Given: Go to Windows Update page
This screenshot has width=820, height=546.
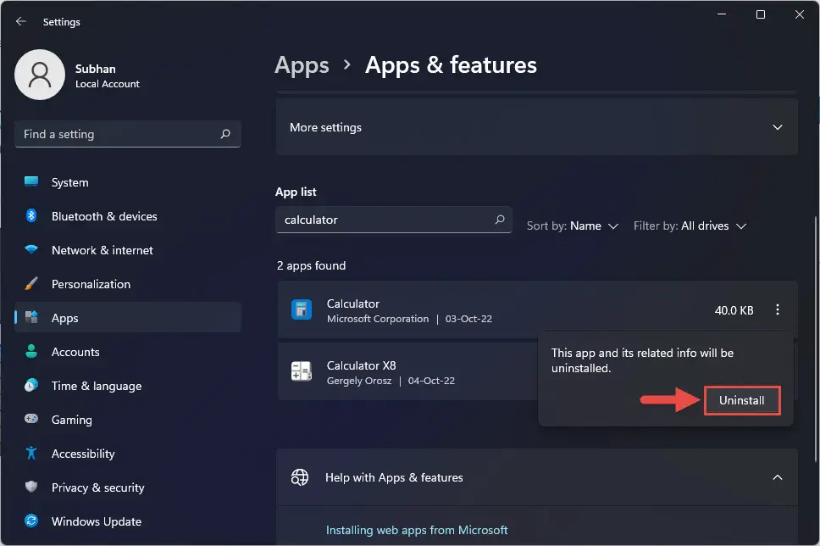Looking at the screenshot, I should [x=96, y=521].
